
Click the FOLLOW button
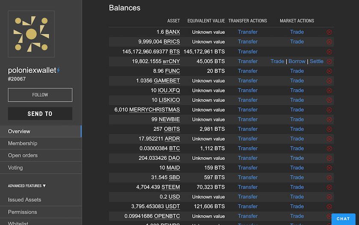(x=40, y=95)
